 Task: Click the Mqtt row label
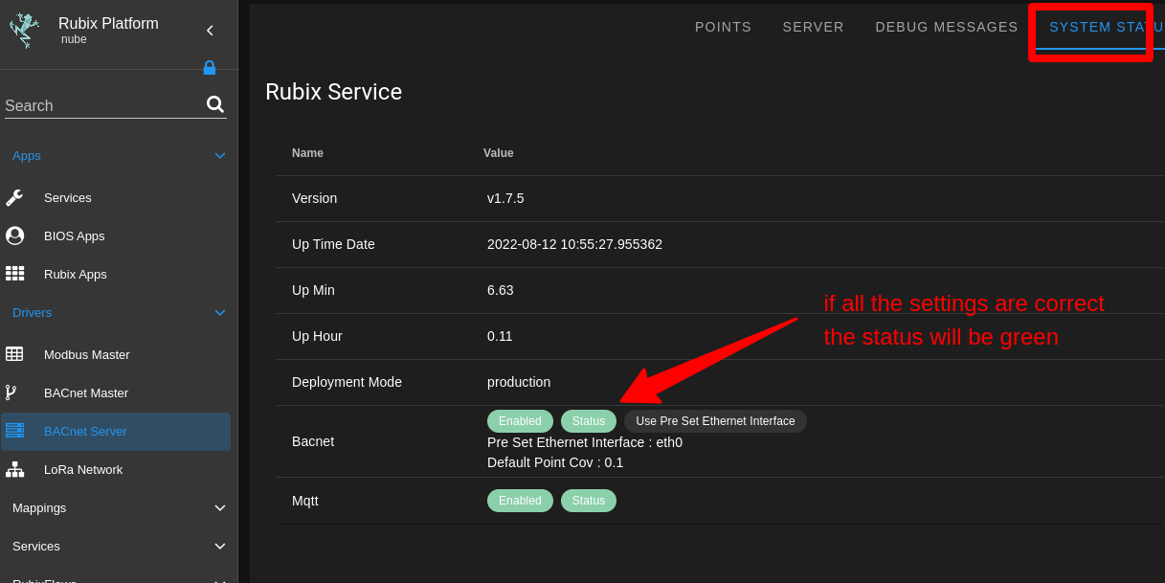[x=305, y=501]
